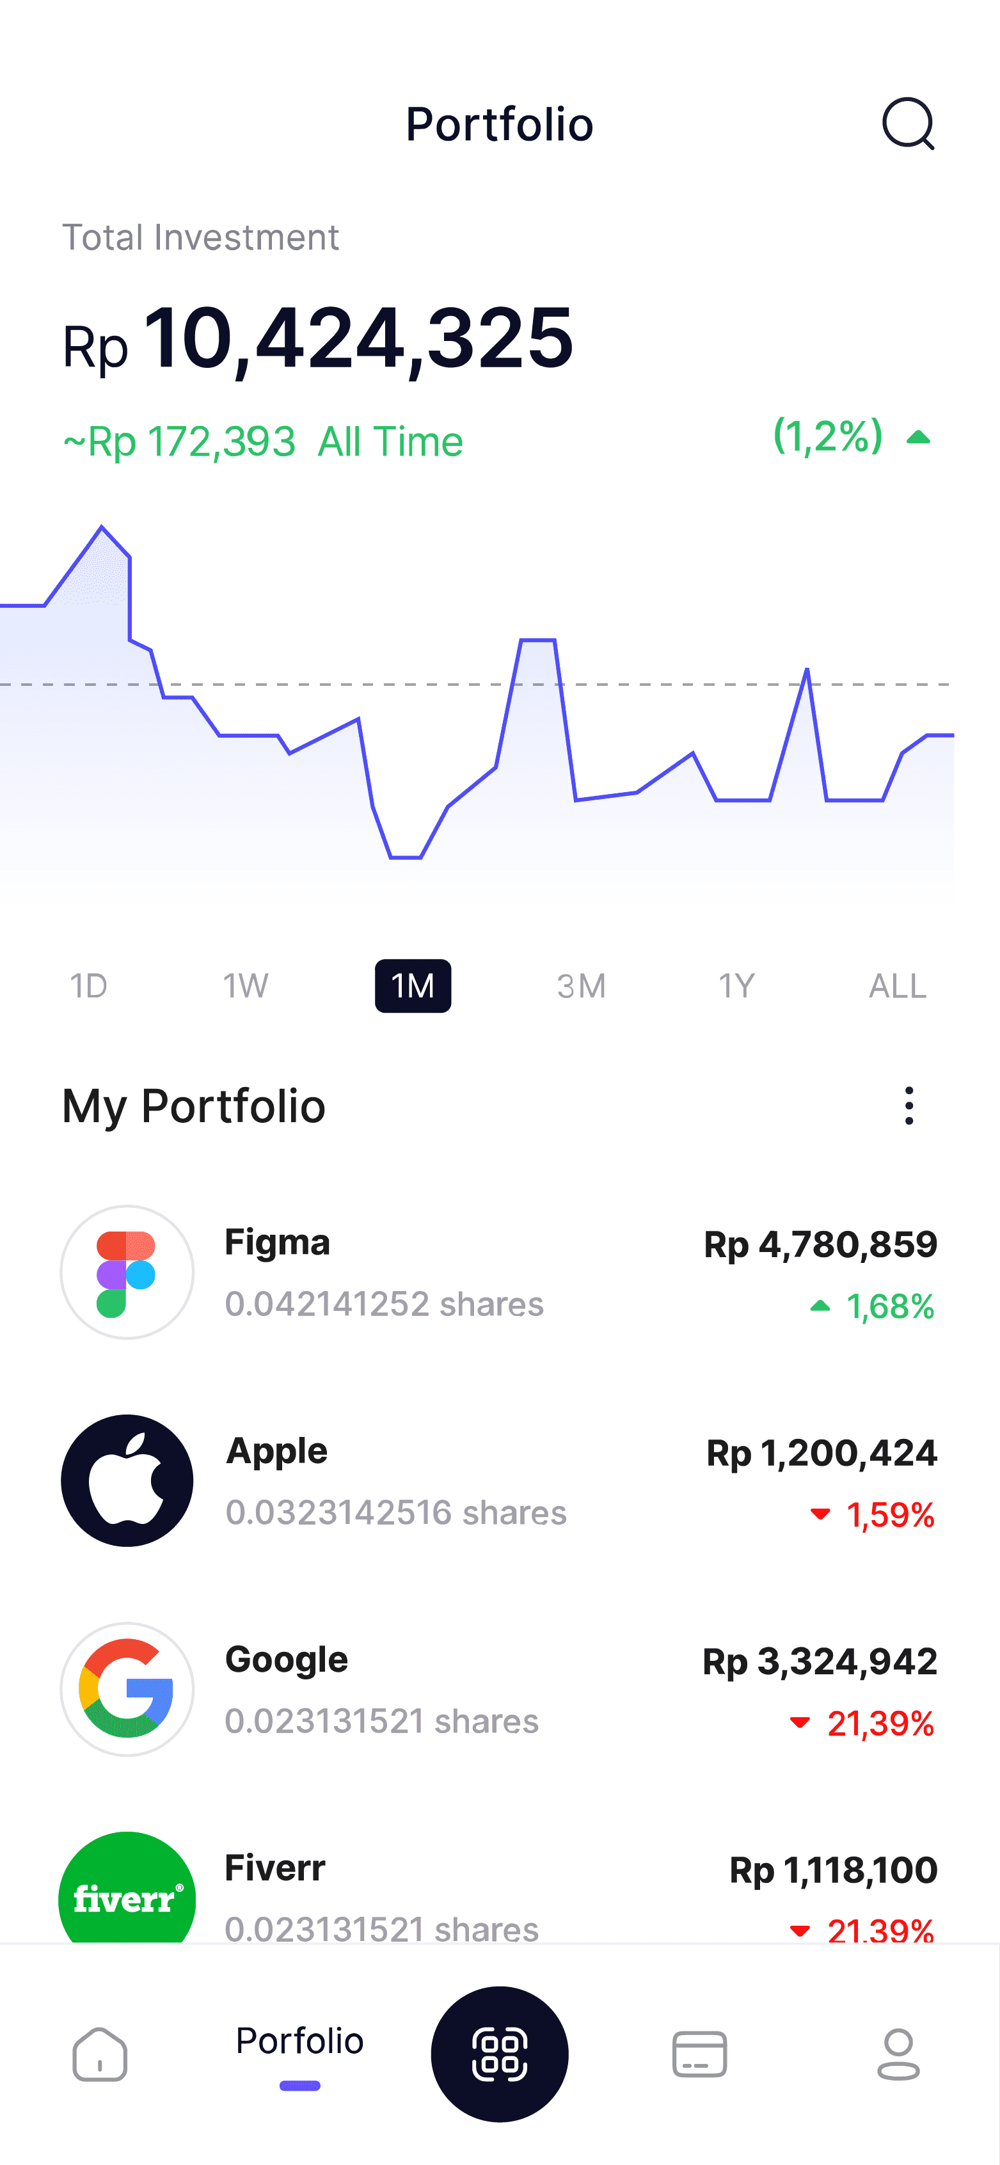This screenshot has height=2165, width=1000.
Task: Open the profile user icon
Action: point(898,2054)
